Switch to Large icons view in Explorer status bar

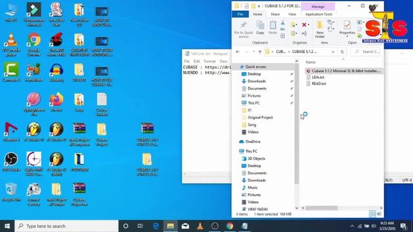point(379,214)
